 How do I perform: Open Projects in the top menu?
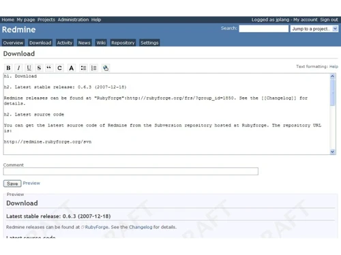tap(46, 20)
